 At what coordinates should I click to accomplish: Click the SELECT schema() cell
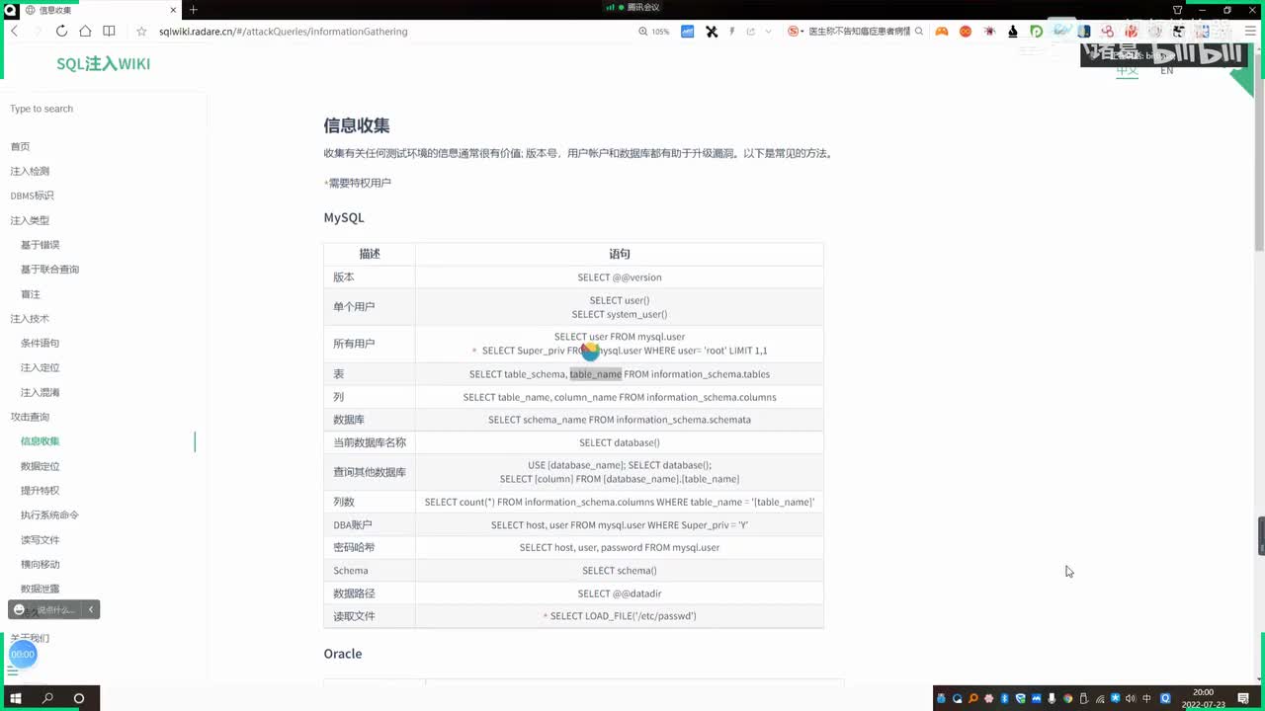[x=620, y=571]
